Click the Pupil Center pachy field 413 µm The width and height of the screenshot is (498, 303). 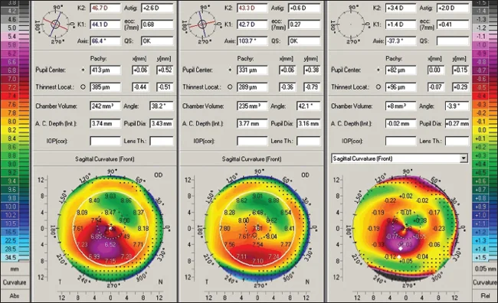[105, 70]
